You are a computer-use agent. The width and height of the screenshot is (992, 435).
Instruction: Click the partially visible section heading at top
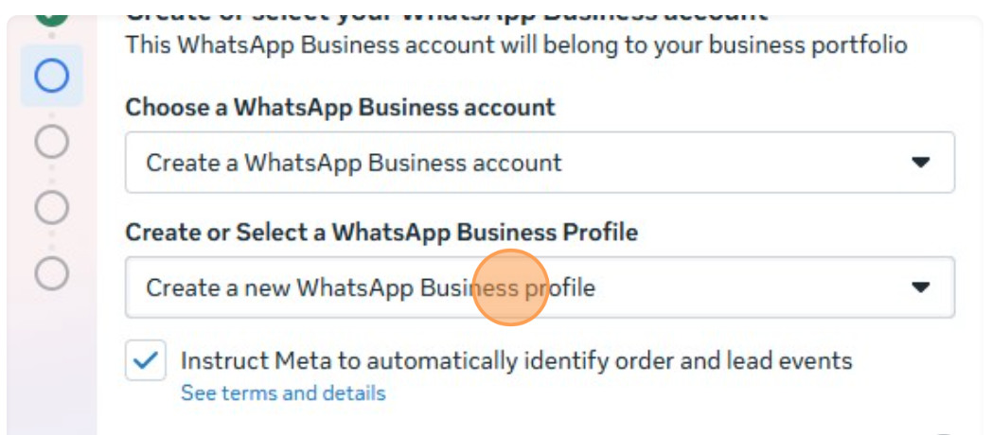(445, 11)
